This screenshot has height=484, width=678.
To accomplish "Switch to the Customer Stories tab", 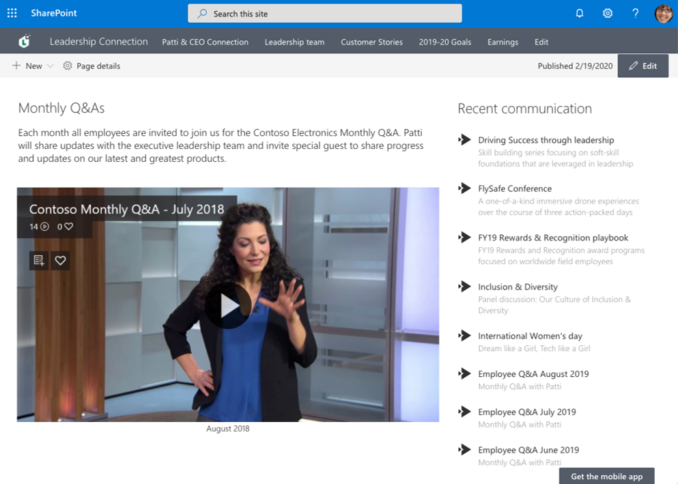I will tap(371, 42).
